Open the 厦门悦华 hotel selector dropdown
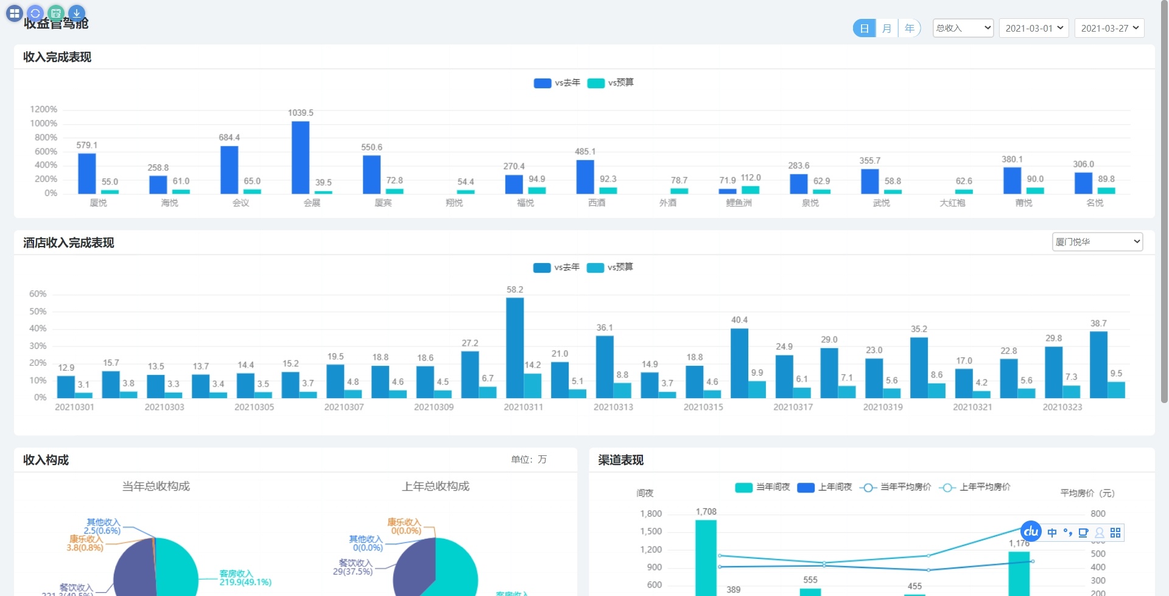Screen dimensions: 1169x596 click(1098, 242)
